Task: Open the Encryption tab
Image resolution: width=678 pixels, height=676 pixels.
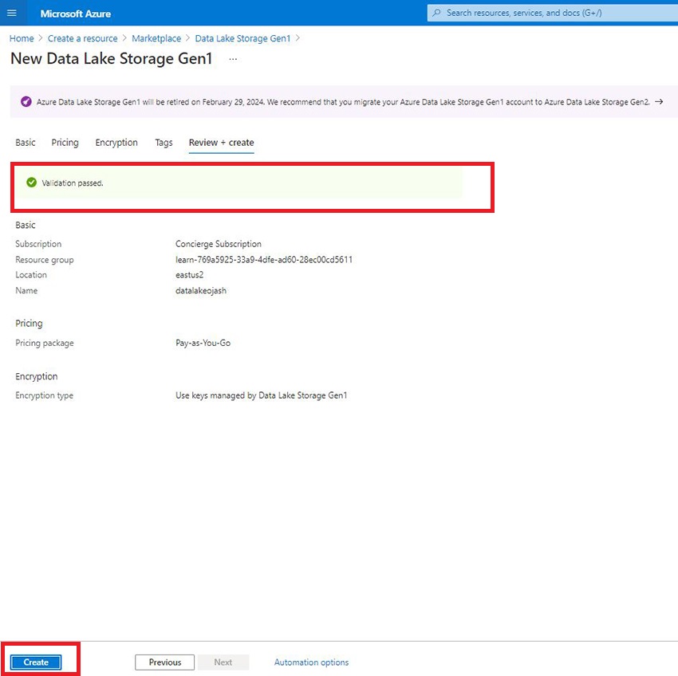Action: (x=116, y=143)
